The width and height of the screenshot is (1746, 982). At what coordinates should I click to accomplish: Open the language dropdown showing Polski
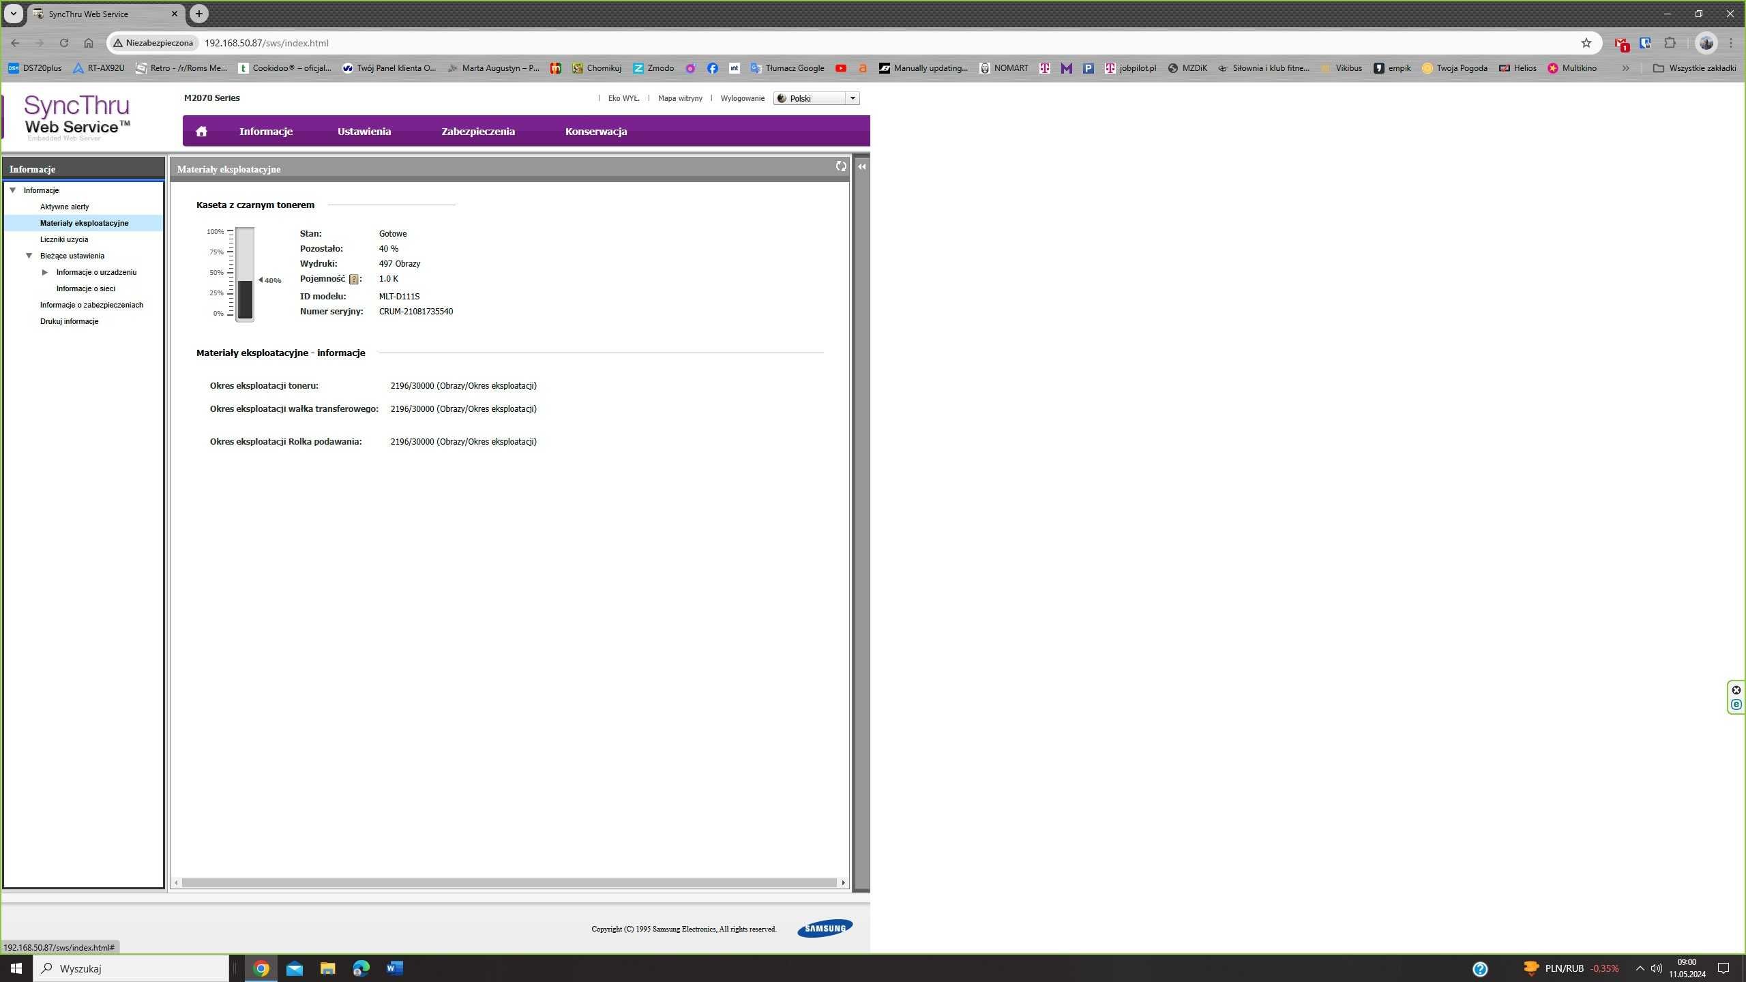pyautogui.click(x=816, y=98)
